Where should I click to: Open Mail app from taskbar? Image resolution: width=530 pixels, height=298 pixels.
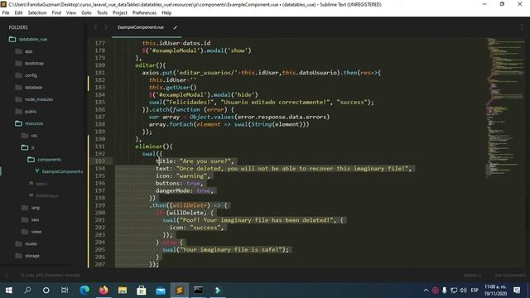pos(161,291)
